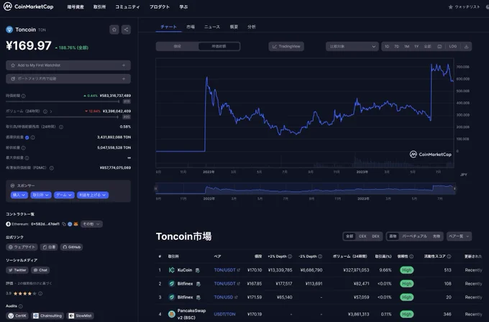Click the ウォッチリスト star in header
The width and height of the screenshot is (489, 322).
pos(451,7)
